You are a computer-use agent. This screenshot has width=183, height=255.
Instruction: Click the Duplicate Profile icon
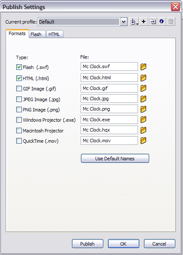tap(153, 21)
